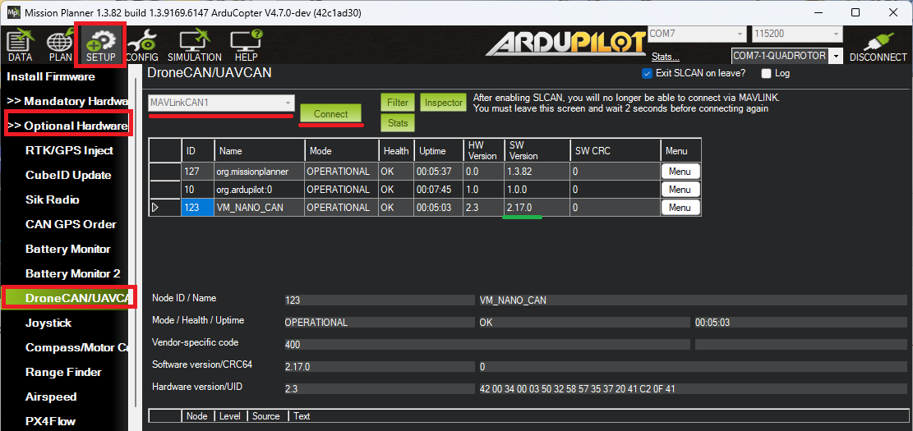This screenshot has height=431, width=913.
Task: Click the ArduPilot logo
Action: coord(565,44)
